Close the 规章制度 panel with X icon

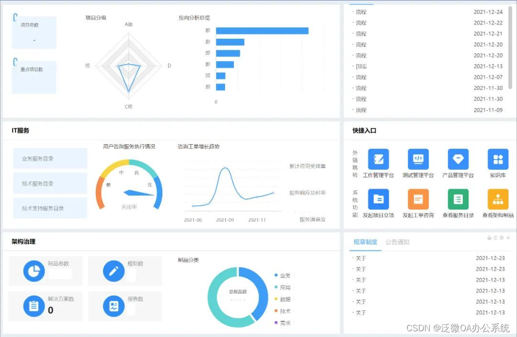[x=508, y=238]
